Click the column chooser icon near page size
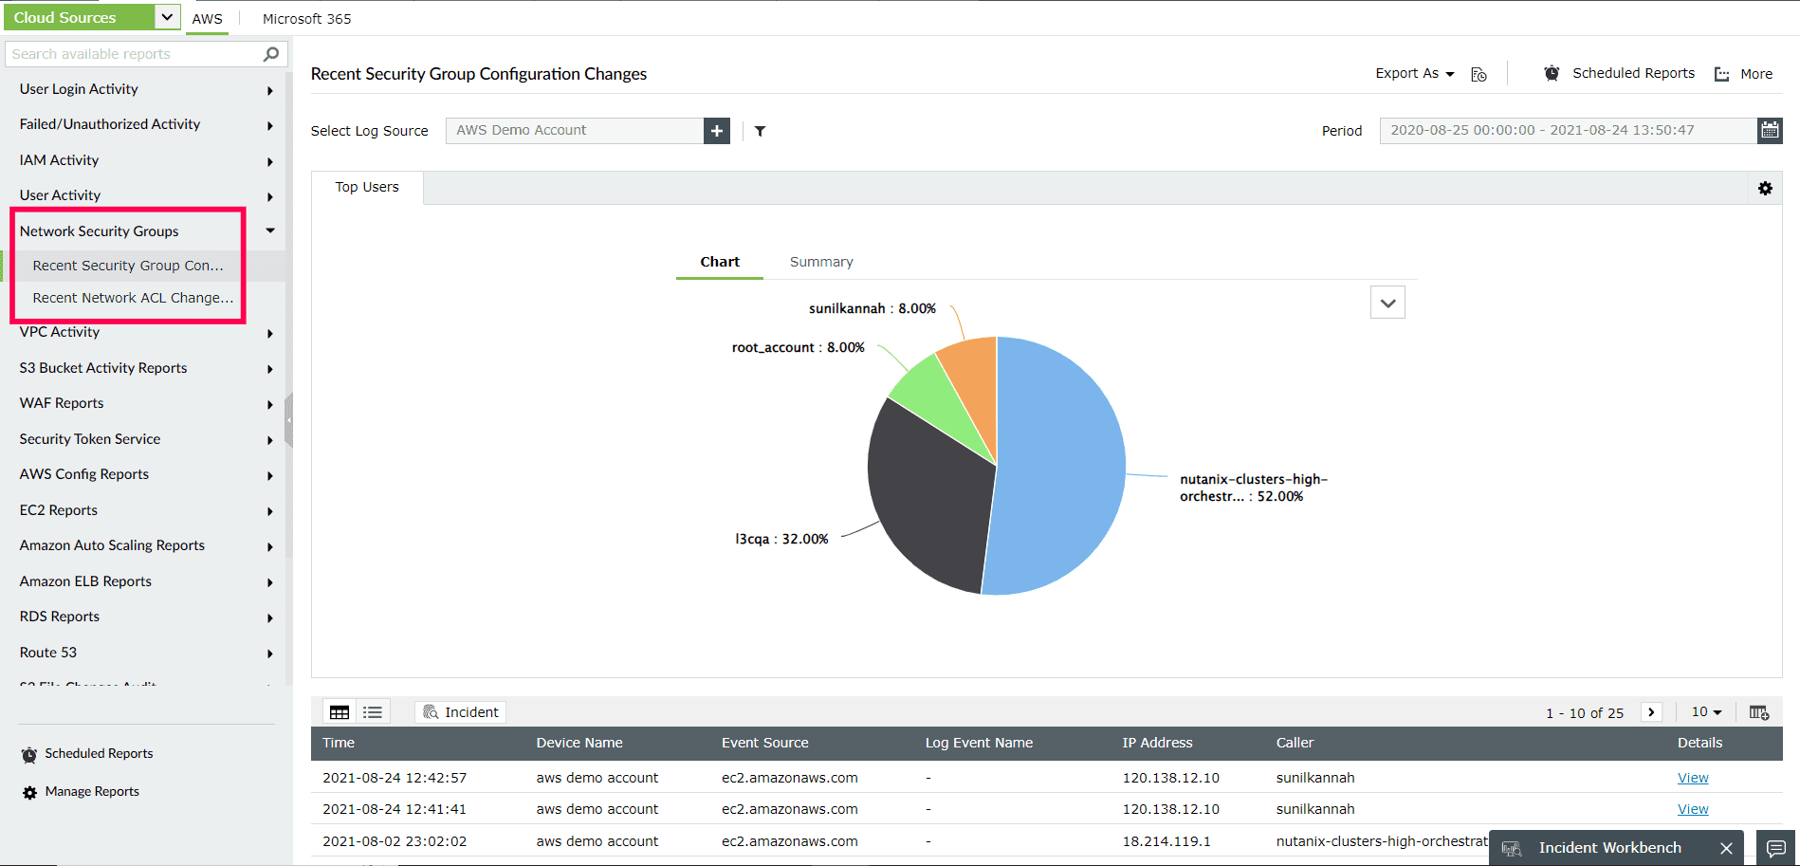The image size is (1800, 866). (x=1759, y=711)
